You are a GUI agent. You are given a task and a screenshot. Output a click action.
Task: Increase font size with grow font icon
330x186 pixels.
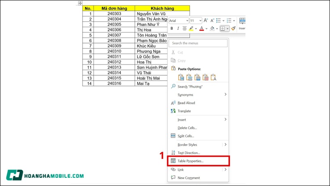pyautogui.click(x=206, y=20)
